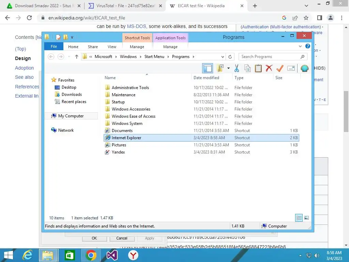Open the Chrome three-dot menu

click(342, 18)
